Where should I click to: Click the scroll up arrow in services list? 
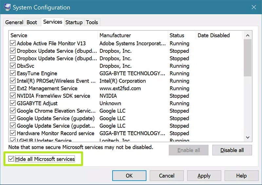click(248, 35)
